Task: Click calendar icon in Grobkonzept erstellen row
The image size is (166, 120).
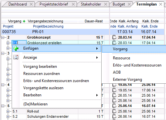Action: click(x=114, y=43)
